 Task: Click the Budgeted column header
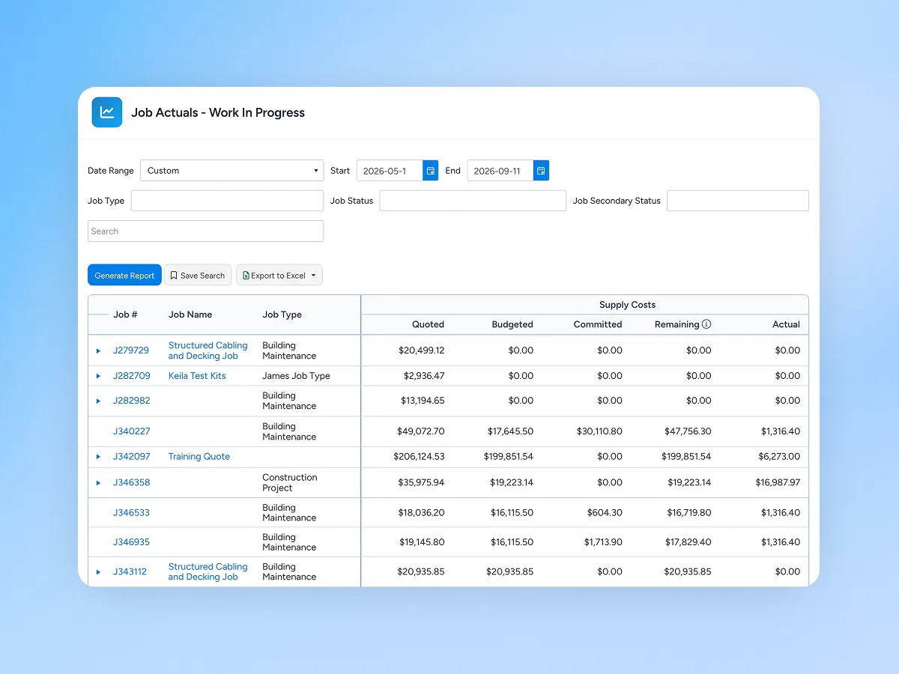pos(512,324)
